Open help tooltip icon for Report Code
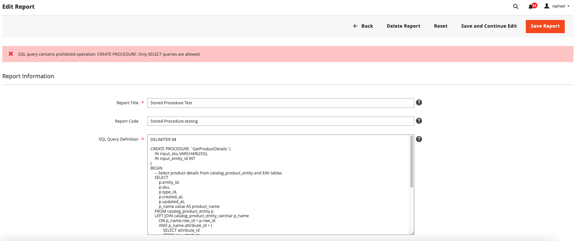 [419, 121]
